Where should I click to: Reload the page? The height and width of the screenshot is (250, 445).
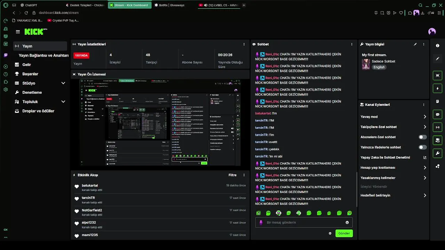[26, 13]
